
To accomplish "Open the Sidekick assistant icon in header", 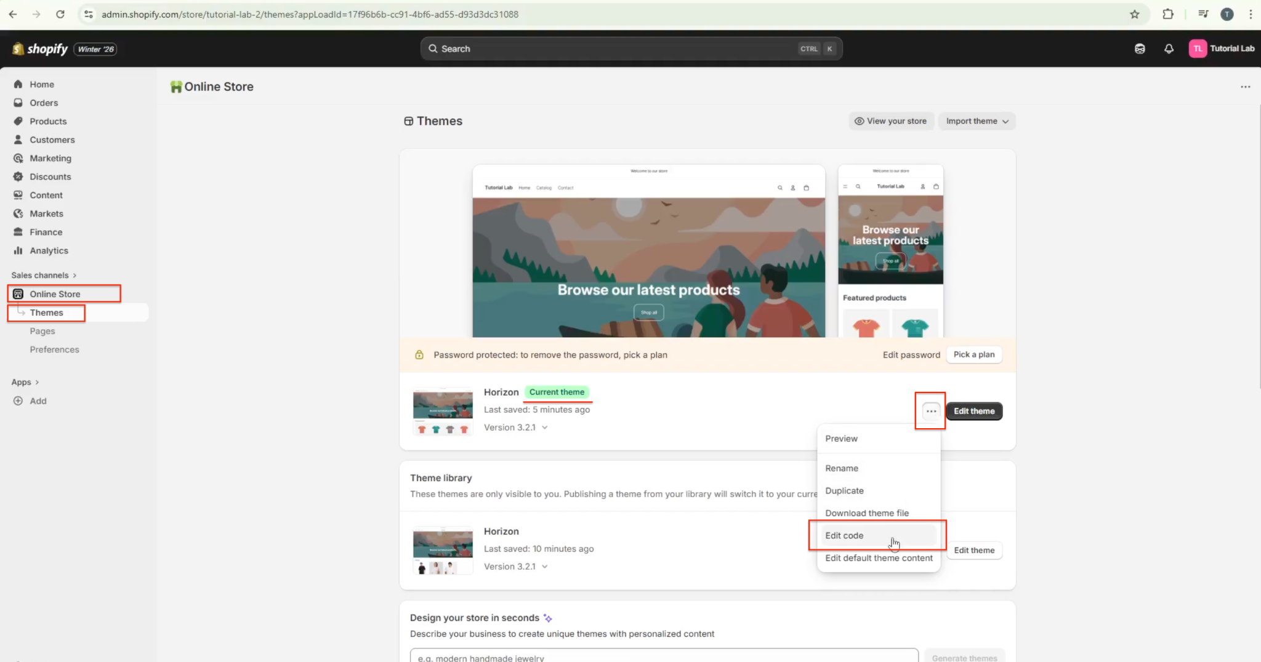I will tap(1140, 49).
